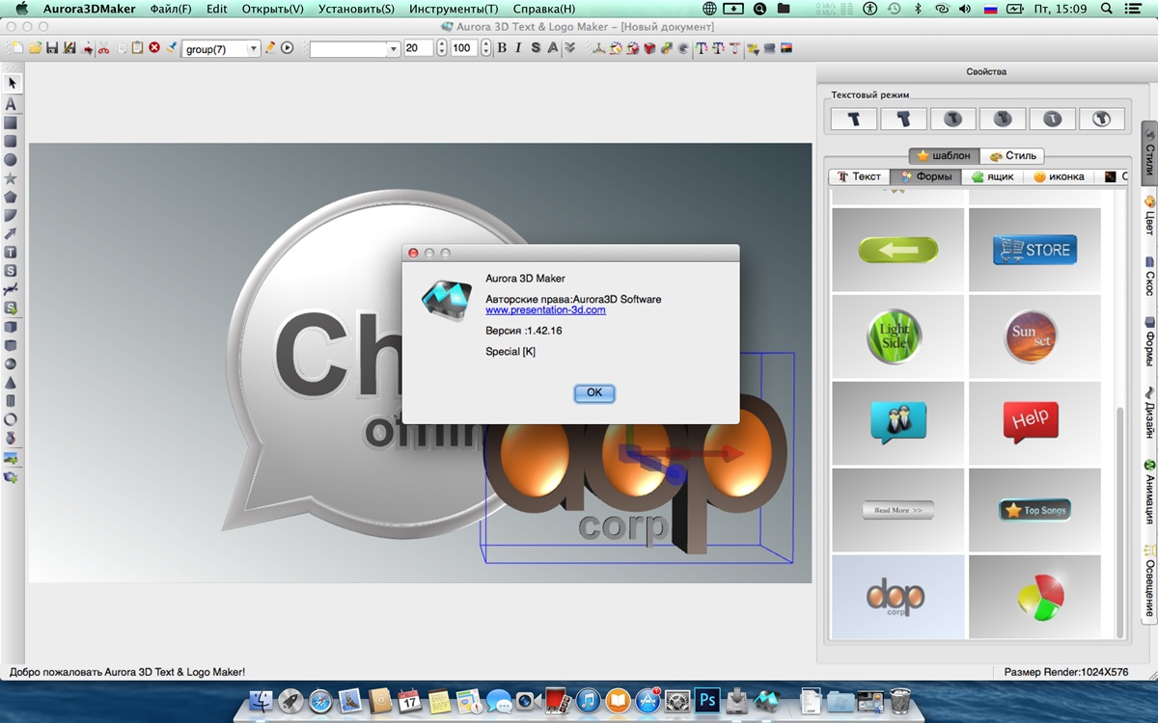Select the arrow shape tool

[x=12, y=234]
